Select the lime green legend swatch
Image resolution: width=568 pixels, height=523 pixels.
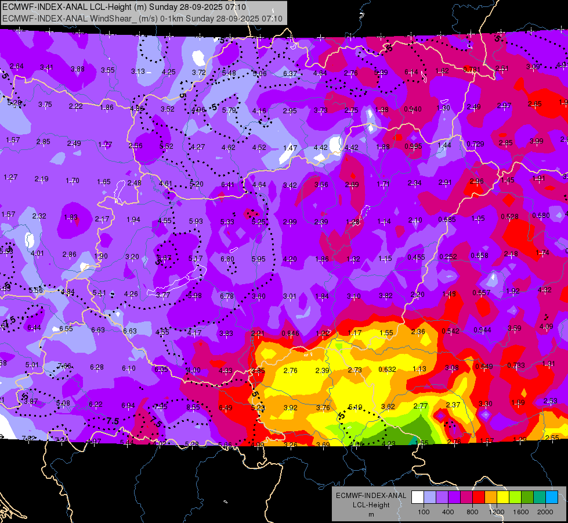tap(515, 497)
